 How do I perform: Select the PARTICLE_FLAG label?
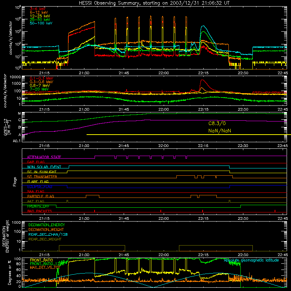(x=41, y=196)
